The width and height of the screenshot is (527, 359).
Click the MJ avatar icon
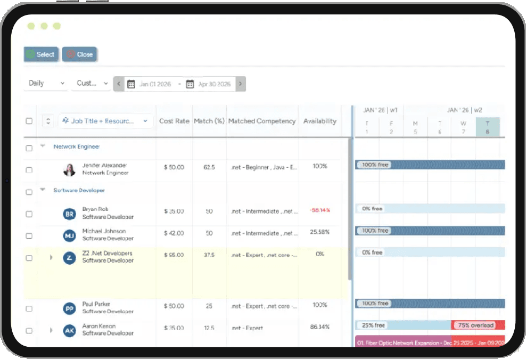click(70, 235)
